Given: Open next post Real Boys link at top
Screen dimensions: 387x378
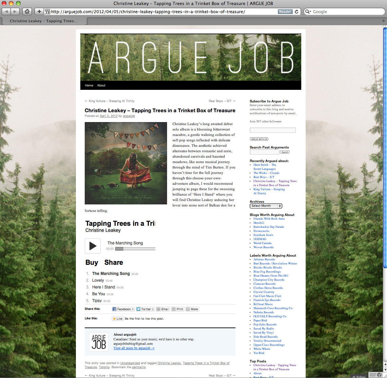Looking at the screenshot, I should (222, 101).
